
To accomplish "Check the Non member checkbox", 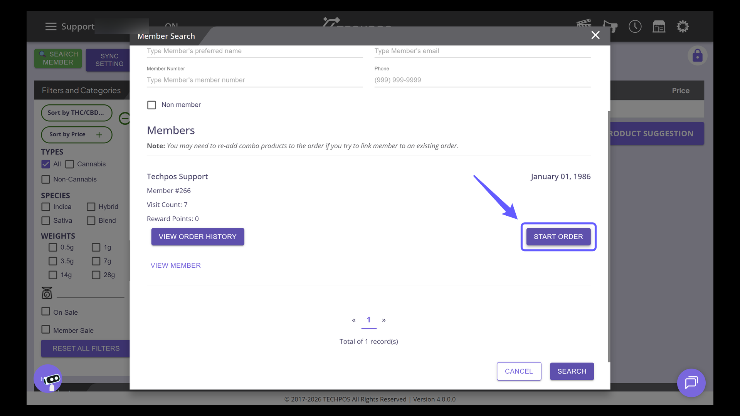I will 151,105.
